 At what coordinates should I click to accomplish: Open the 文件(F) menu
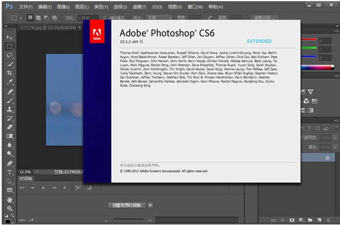tap(26, 7)
